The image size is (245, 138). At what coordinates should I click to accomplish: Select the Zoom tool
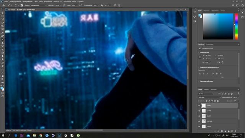pos(3,79)
